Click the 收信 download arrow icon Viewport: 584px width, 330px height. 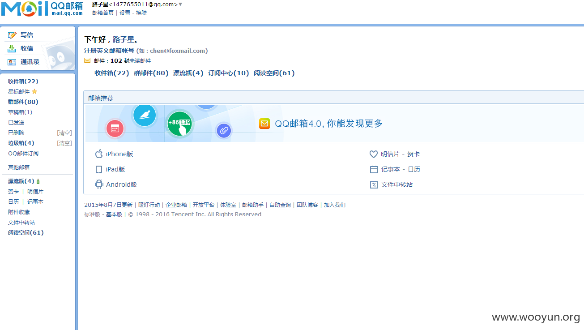pyautogui.click(x=12, y=48)
